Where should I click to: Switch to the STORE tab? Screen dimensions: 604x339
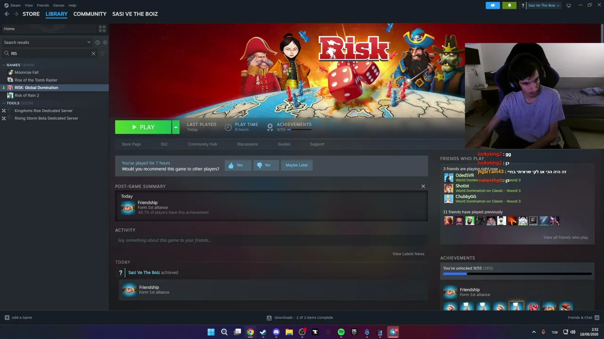click(x=31, y=14)
